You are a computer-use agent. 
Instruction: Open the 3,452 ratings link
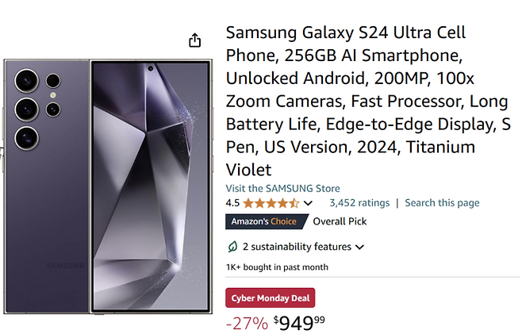tap(358, 202)
